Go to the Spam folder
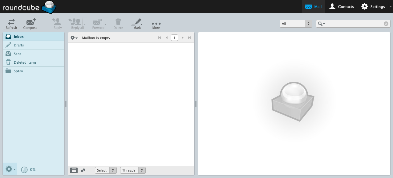The height and width of the screenshot is (178, 393). [x=18, y=71]
